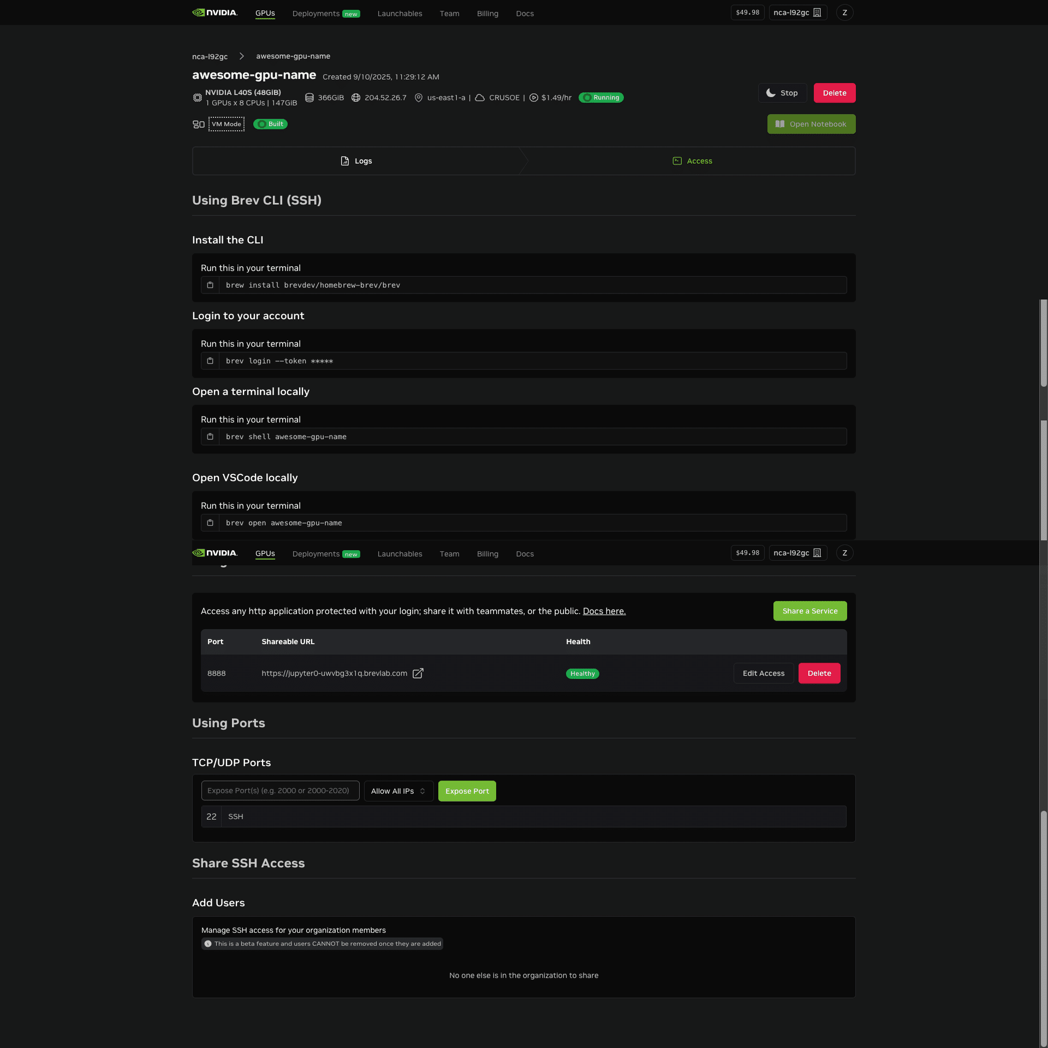Open the Z user avatar menu
Screen dimensions: 1048x1048
(x=845, y=12)
